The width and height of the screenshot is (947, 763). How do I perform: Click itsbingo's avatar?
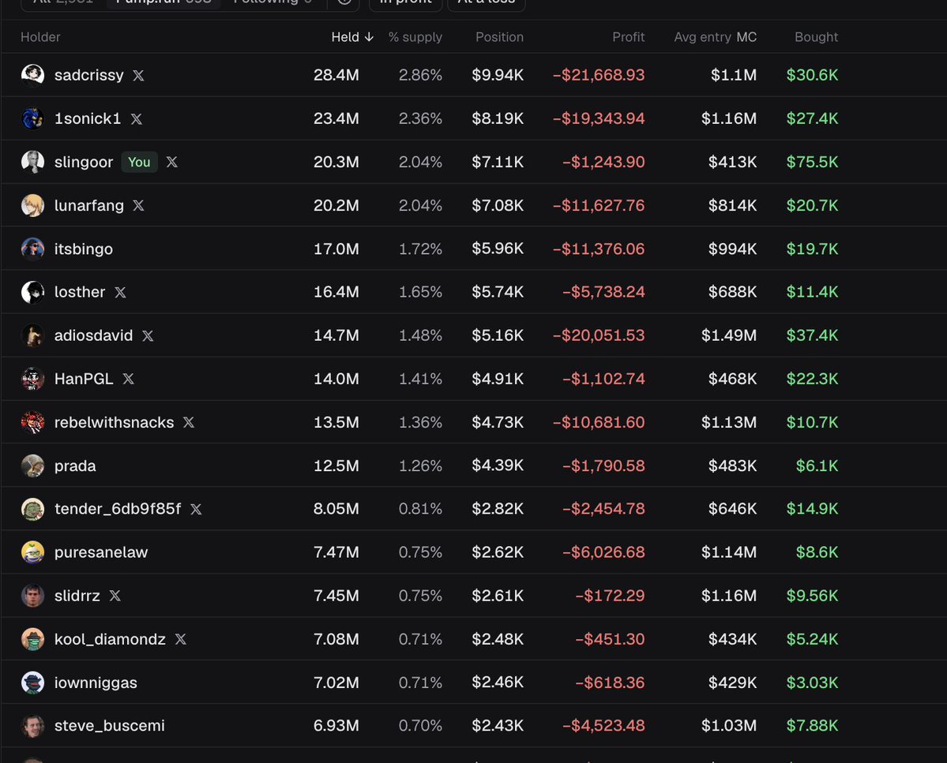point(32,249)
